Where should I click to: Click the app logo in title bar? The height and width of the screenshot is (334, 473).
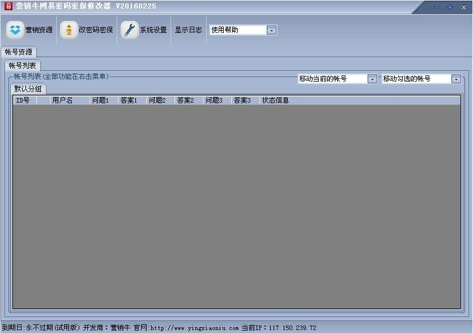click(8, 6)
